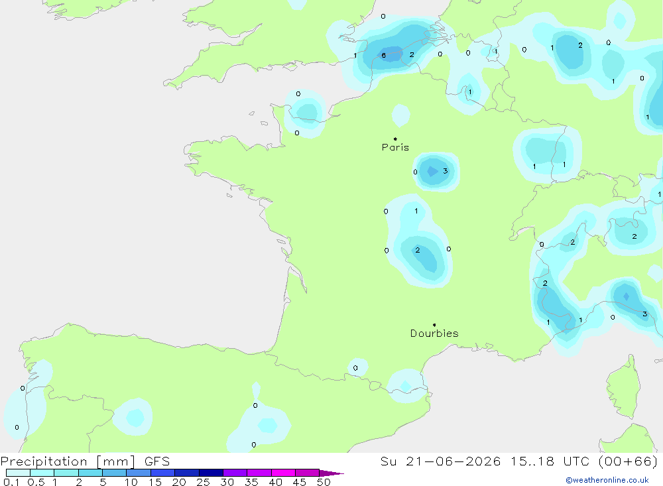Pick the 5–10 mm legend color swatch
The image size is (663, 486).
pos(114,473)
